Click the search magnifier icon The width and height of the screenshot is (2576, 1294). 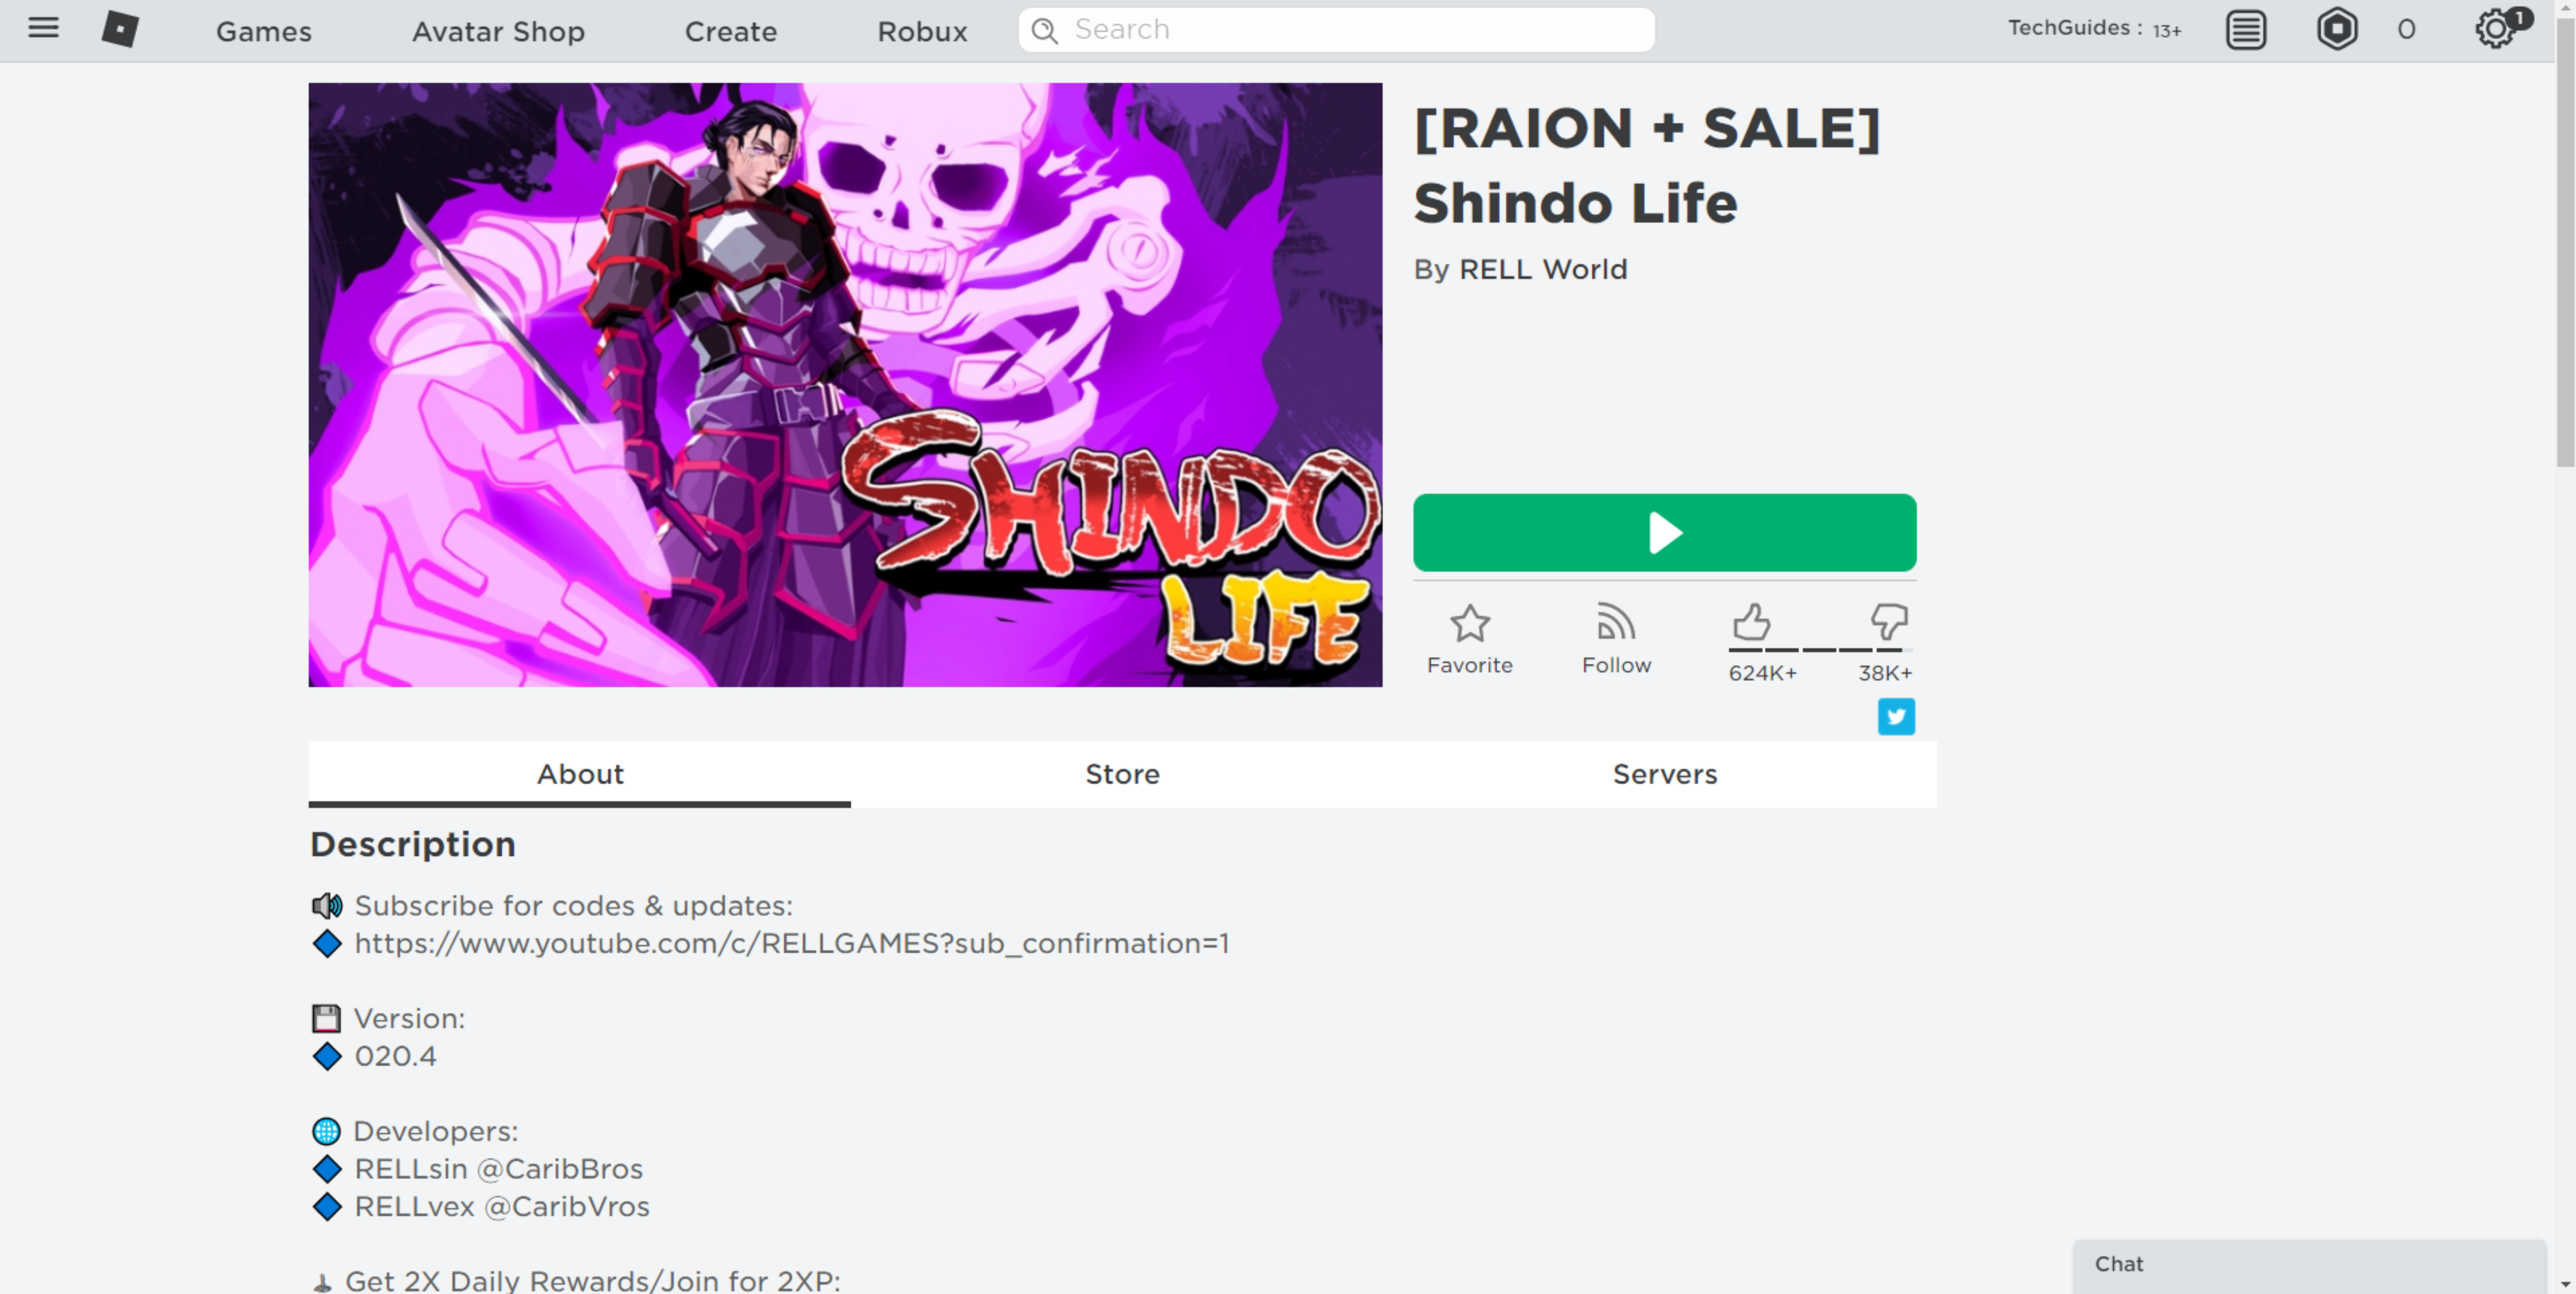1044,30
